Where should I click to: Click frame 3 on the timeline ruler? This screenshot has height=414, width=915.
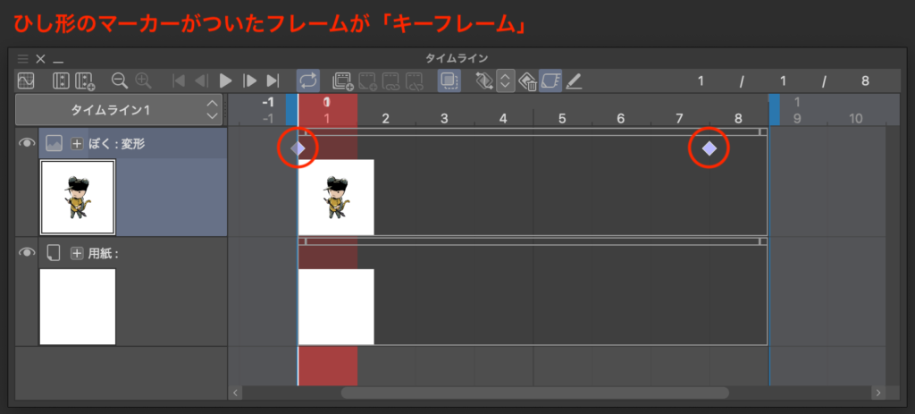pos(444,119)
